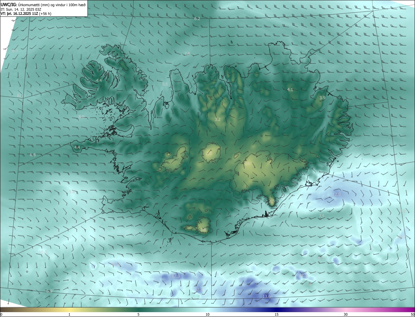Click the 13.6 value label on the map
The height and width of the screenshot is (317, 415).
tap(267, 297)
